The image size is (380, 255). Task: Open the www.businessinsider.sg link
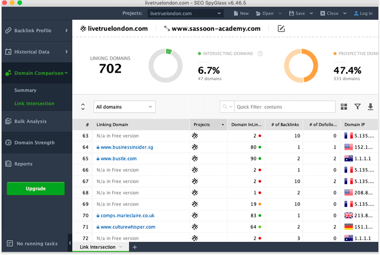126,147
